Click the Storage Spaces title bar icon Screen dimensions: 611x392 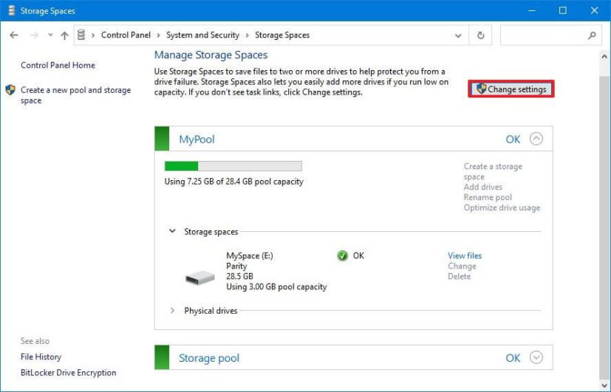pos(12,10)
